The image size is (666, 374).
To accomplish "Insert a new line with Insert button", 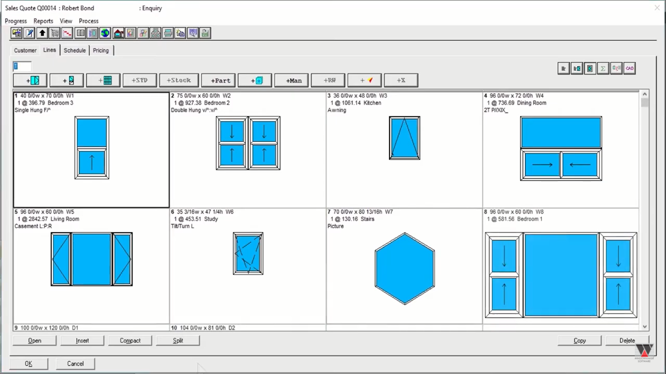I will 82,340.
